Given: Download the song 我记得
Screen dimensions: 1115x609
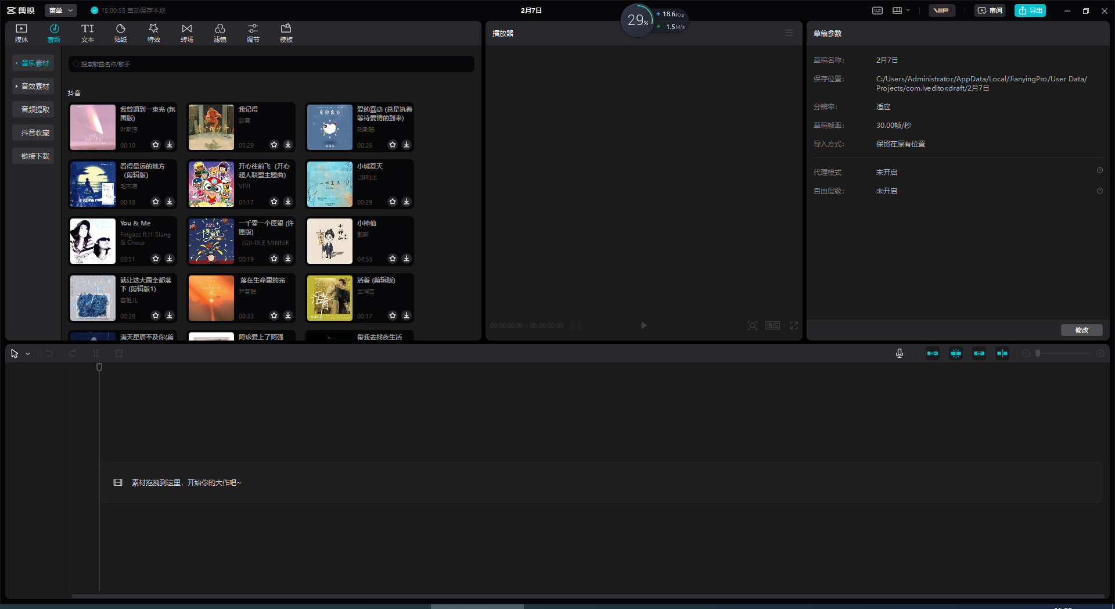Looking at the screenshot, I should pos(288,145).
